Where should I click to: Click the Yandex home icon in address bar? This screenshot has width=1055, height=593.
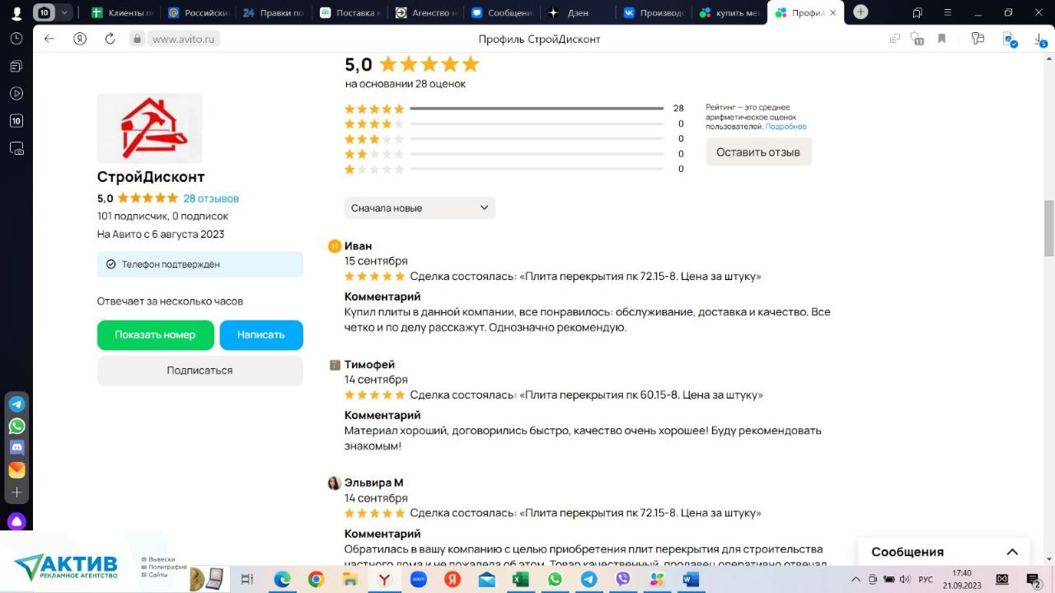tap(80, 39)
